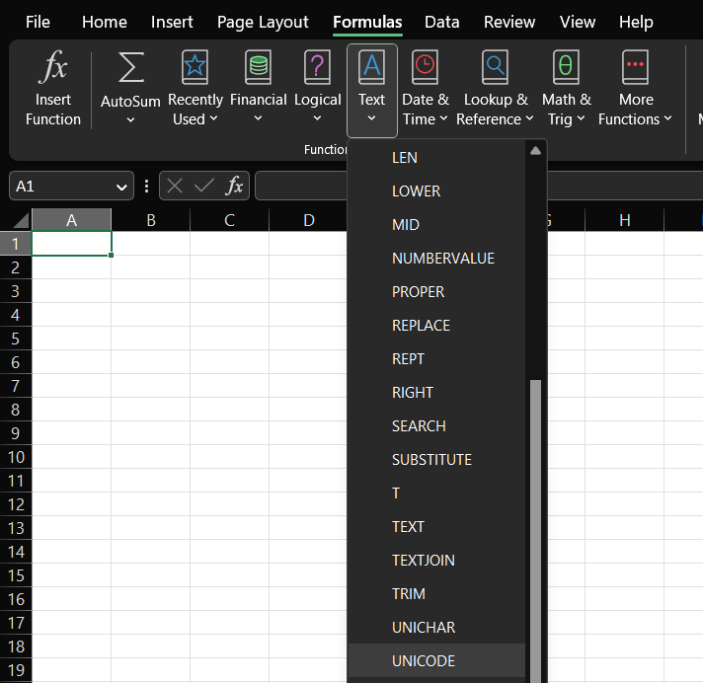Open the Logical functions library
Image resolution: width=703 pixels, height=683 pixels.
coord(317,69)
